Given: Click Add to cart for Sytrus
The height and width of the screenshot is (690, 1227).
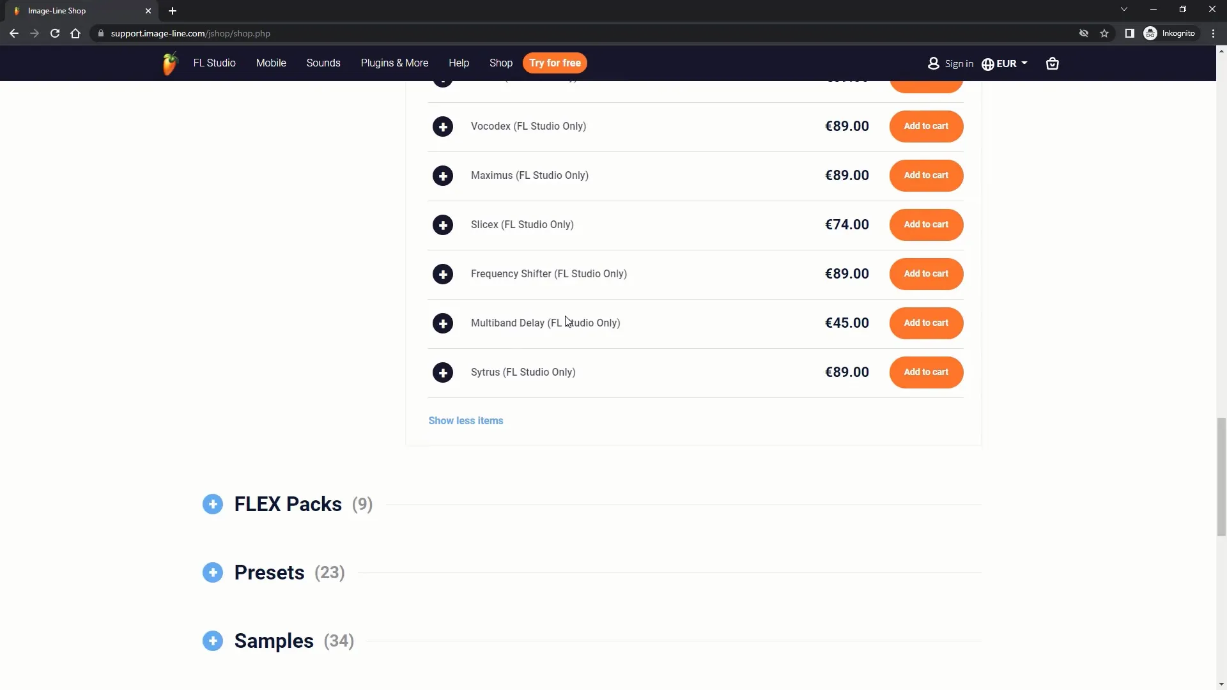Looking at the screenshot, I should pyautogui.click(x=926, y=372).
